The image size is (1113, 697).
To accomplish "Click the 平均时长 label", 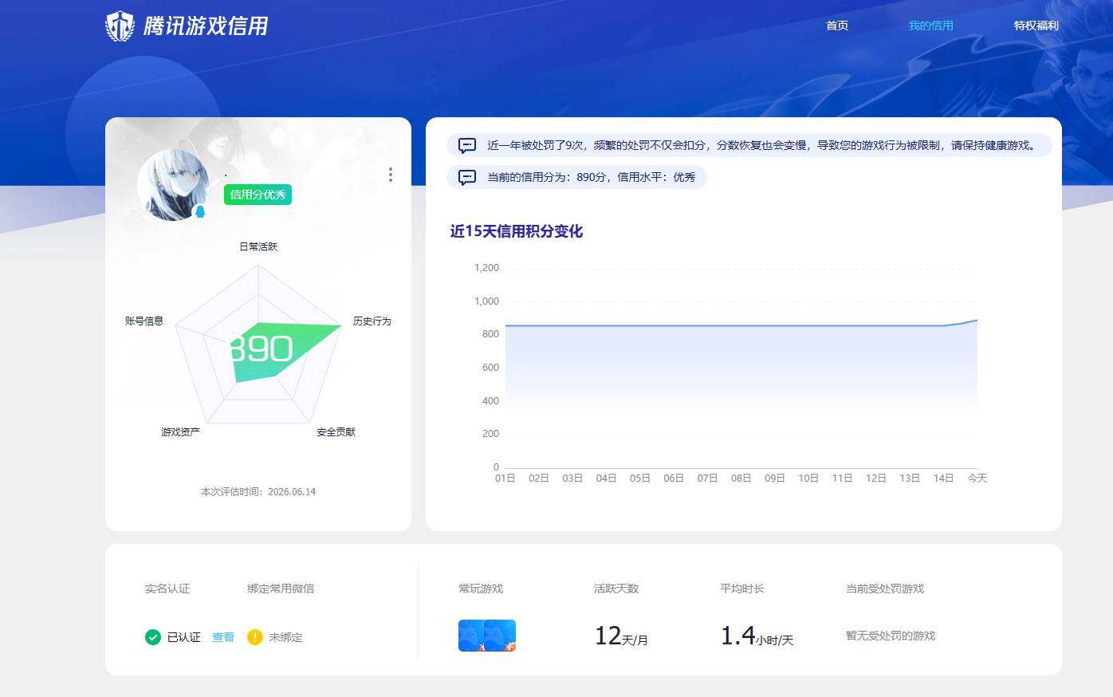I will pos(742,589).
